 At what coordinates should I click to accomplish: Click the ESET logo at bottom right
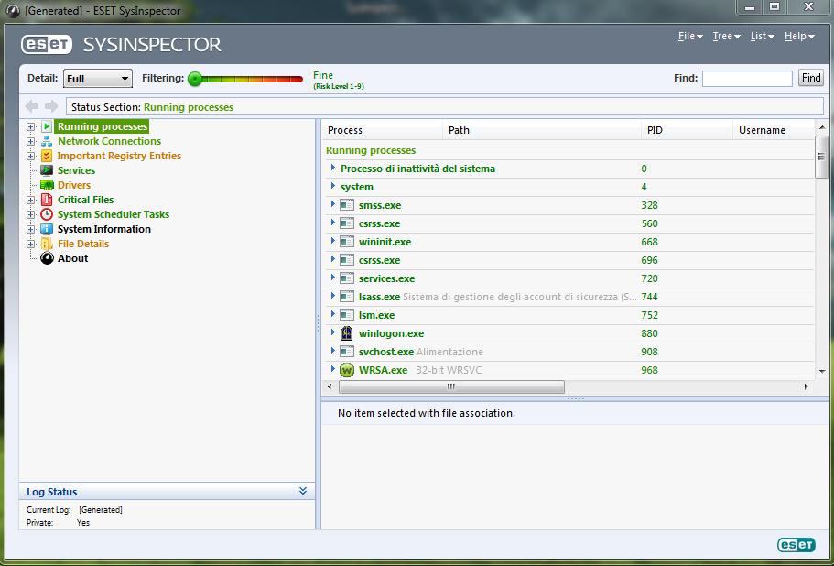click(796, 545)
